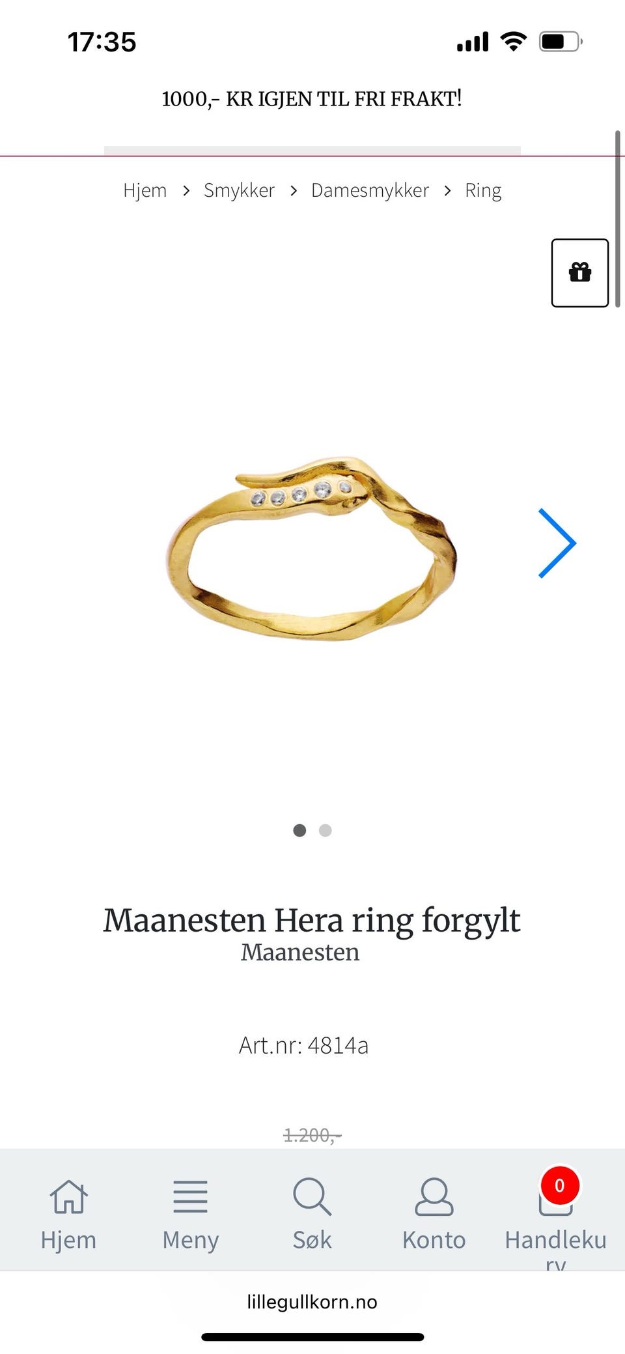625x1354 pixels.
Task: Tap the free shipping progress bar
Action: point(312,151)
